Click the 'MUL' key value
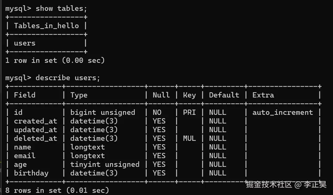The width and height of the screenshot is (333, 195). 189,138
